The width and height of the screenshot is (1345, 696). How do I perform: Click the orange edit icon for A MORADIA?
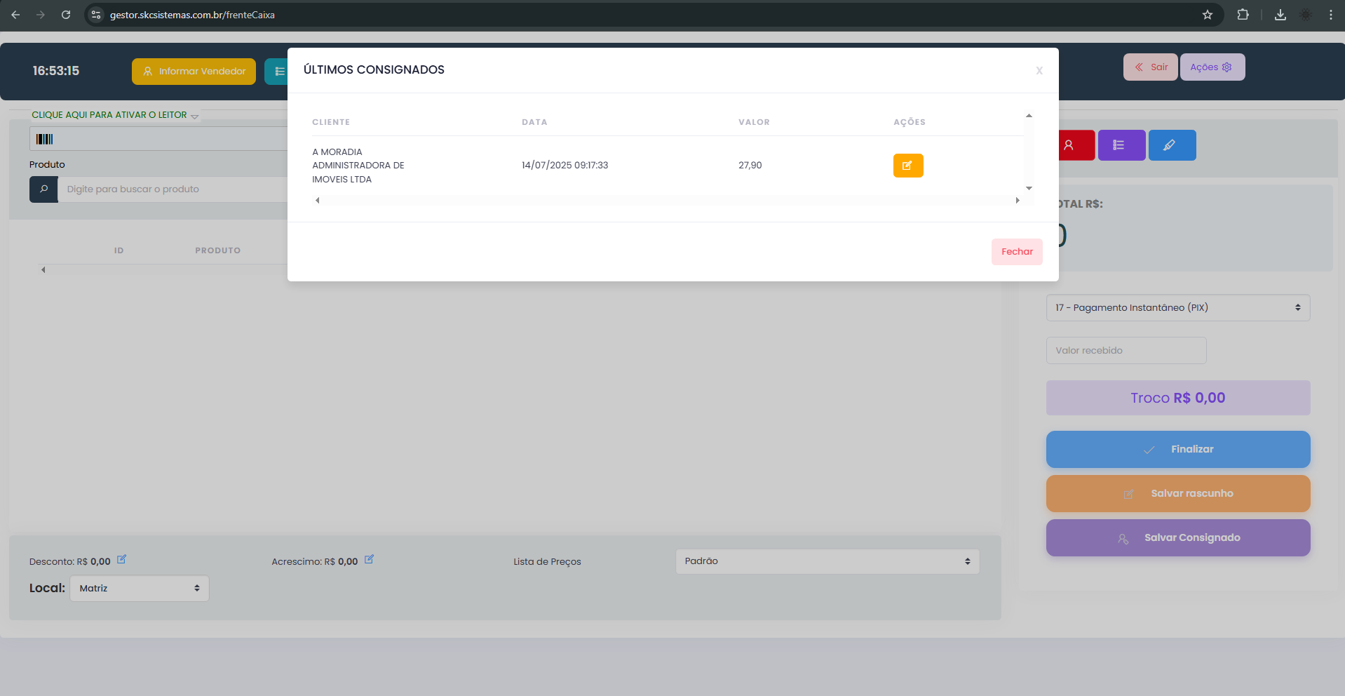click(907, 166)
